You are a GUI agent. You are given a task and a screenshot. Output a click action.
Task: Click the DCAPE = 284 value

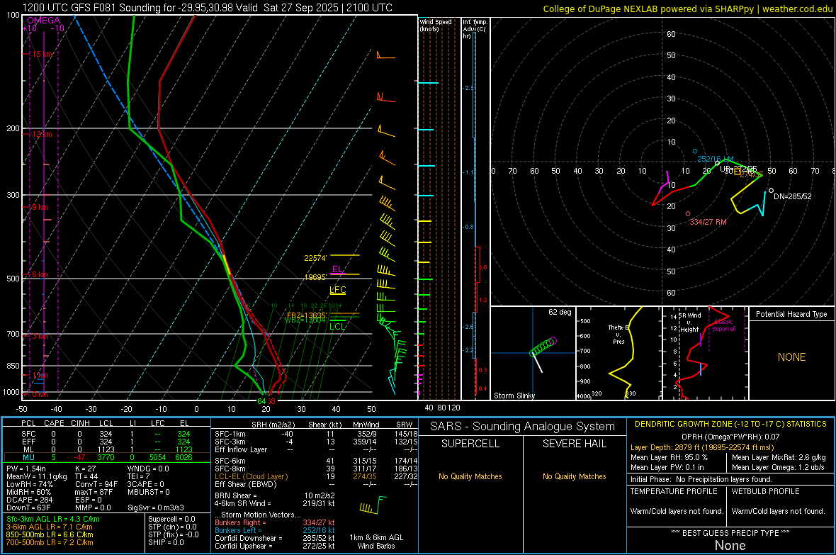(x=29, y=500)
